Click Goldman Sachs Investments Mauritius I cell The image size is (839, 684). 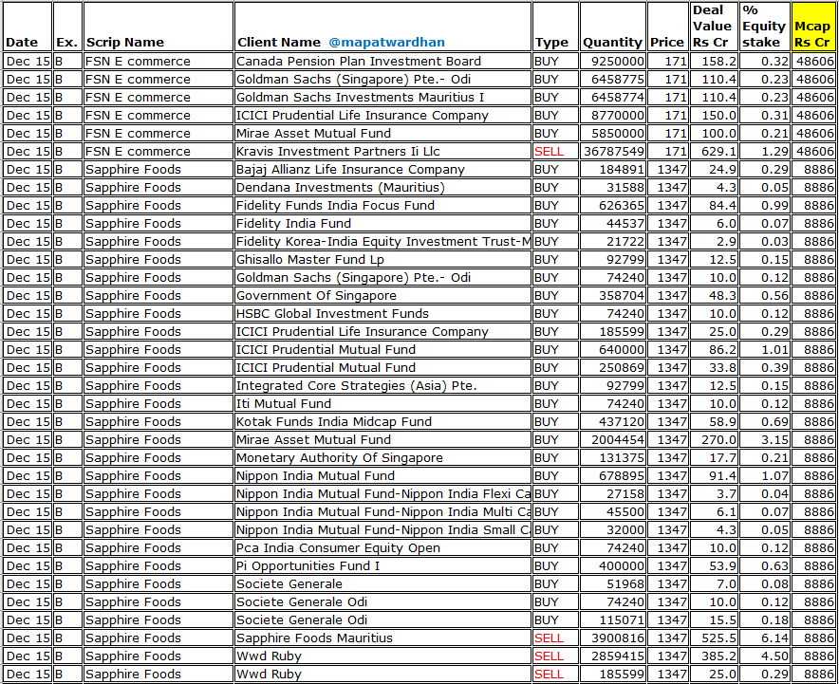[x=382, y=97]
